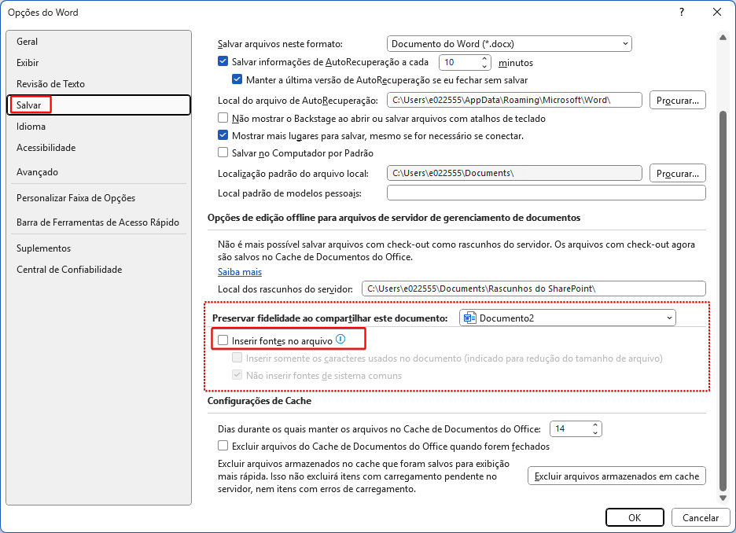736x533 pixels.
Task: Click the scrollbar down arrow
Action: (723, 498)
